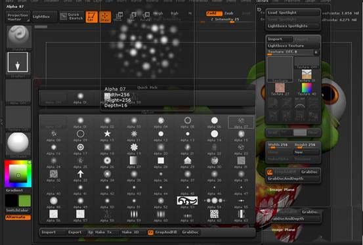
Task: Select the Texture 40 rainbow thumbnail
Action: point(307,88)
